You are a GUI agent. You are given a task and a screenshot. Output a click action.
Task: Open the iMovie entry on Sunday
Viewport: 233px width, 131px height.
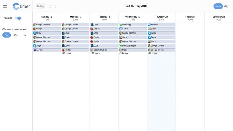47,50
